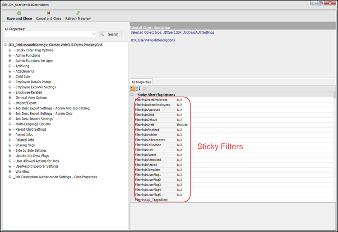Select Sharing flags in the tree
The height and width of the screenshot is (232, 338).
(24, 145)
